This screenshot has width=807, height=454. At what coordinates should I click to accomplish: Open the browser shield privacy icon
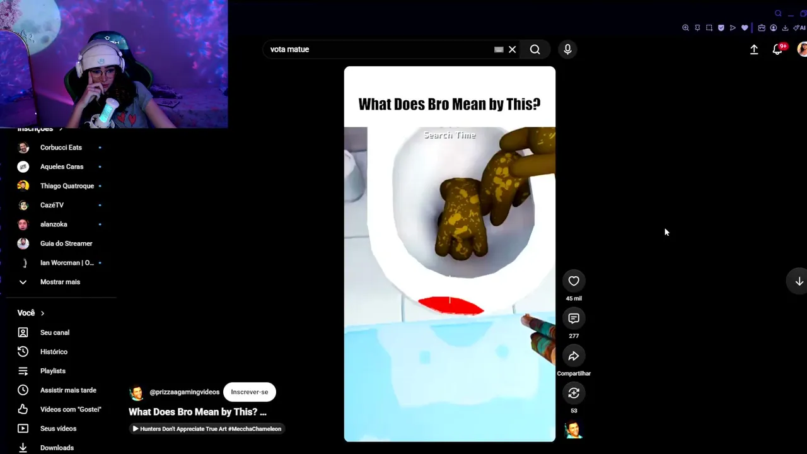point(721,28)
